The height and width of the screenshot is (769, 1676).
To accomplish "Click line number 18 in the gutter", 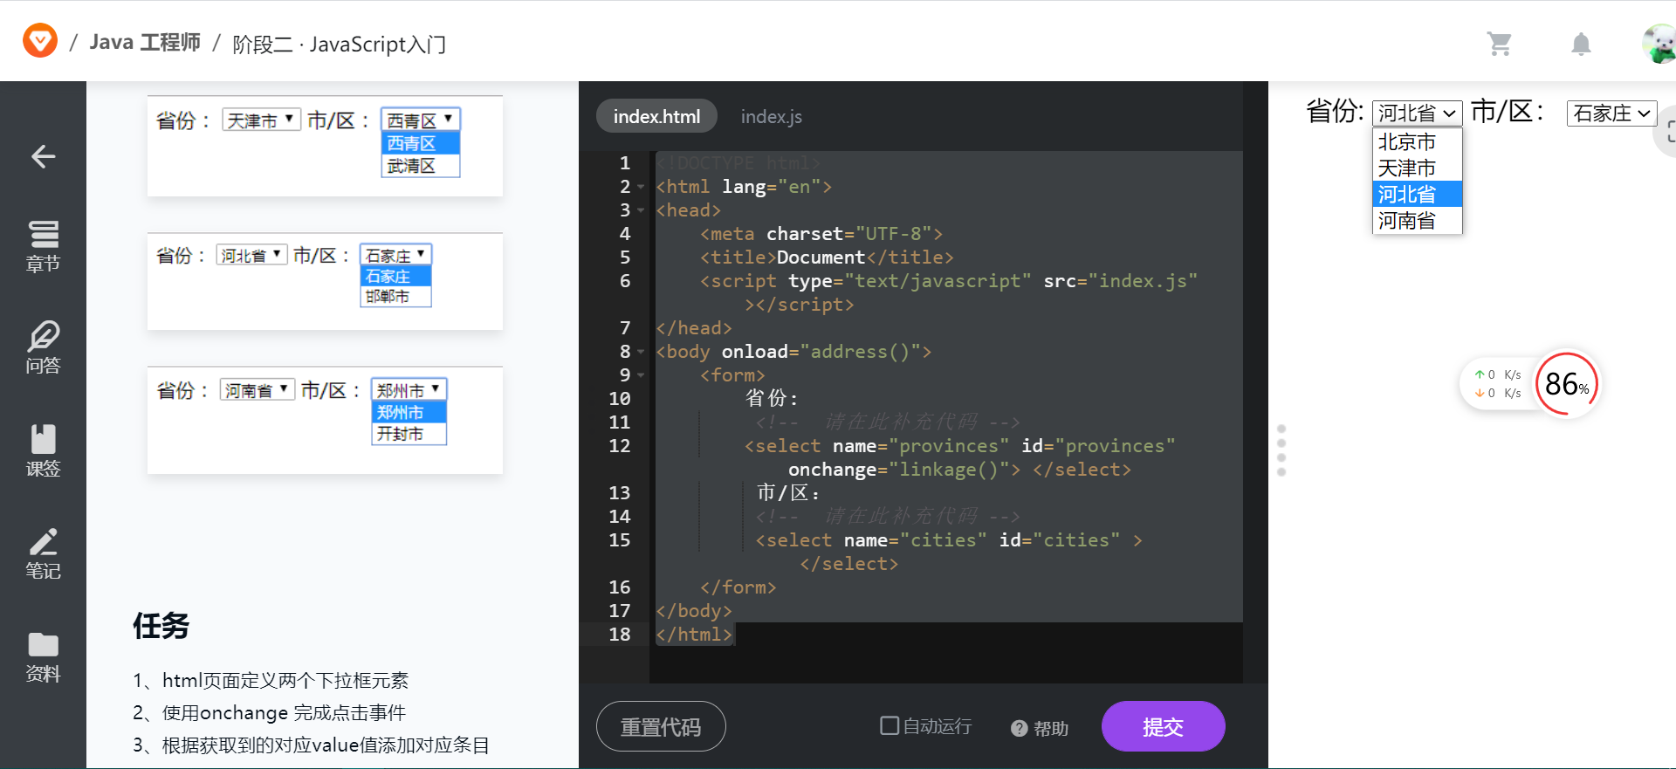I will tap(619, 635).
